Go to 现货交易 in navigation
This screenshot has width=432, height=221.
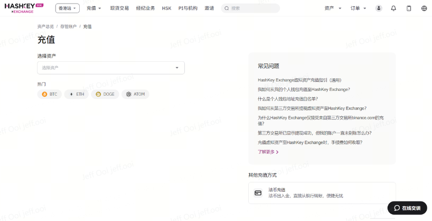(x=119, y=8)
